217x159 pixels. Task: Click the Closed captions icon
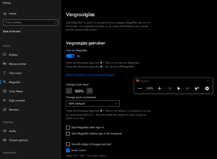point(5,140)
